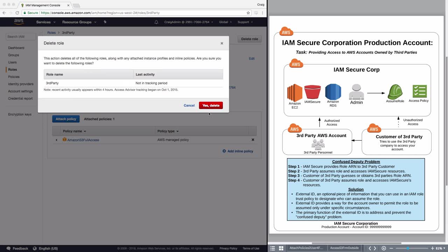Cancel the Delete role dialog
This screenshot has width=448, height=252.
click(x=189, y=105)
